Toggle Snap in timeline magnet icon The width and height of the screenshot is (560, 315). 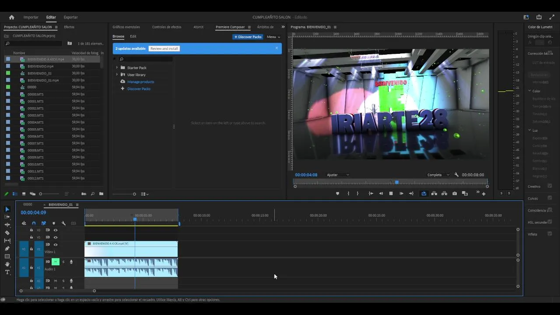click(34, 223)
